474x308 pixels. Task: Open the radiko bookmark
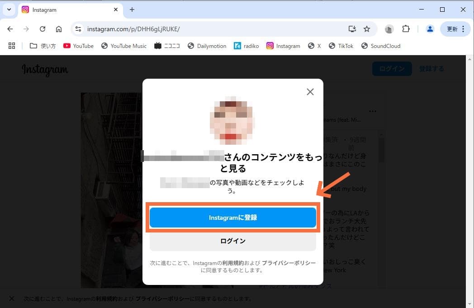tap(246, 46)
